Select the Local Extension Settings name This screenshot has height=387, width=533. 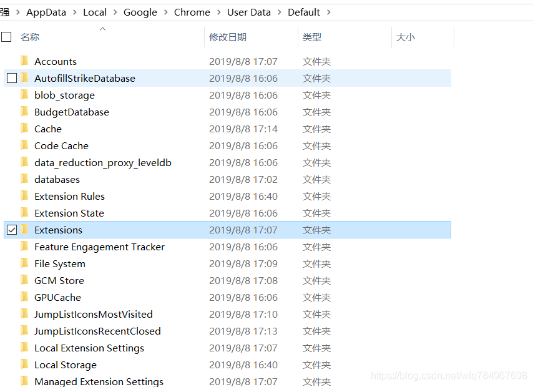point(89,348)
